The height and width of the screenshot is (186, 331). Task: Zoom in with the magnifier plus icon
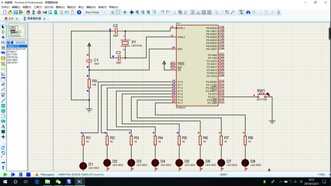137,13
